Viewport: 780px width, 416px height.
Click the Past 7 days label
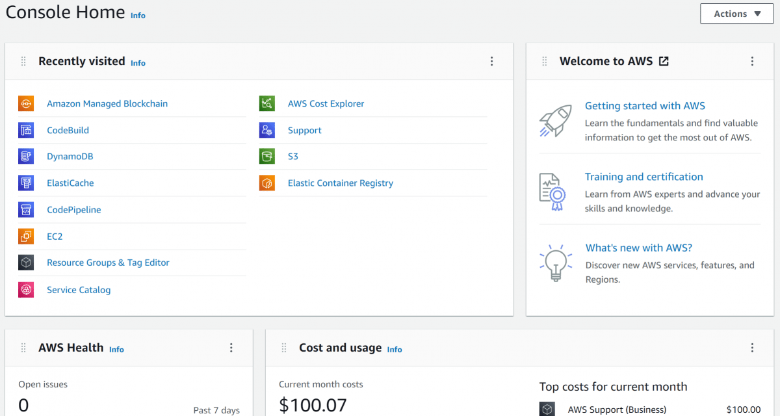216,410
